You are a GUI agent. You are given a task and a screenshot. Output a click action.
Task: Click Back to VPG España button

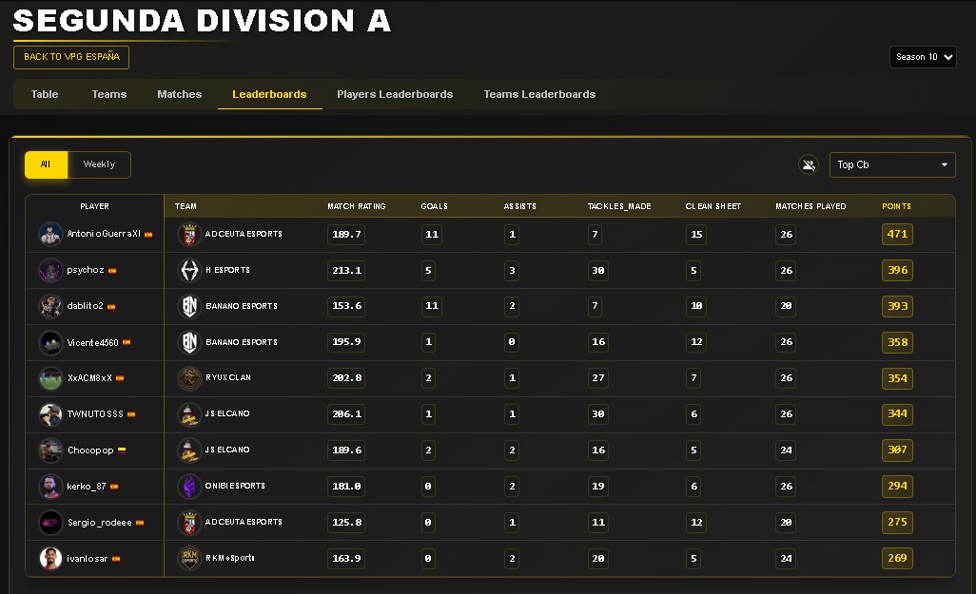point(71,57)
